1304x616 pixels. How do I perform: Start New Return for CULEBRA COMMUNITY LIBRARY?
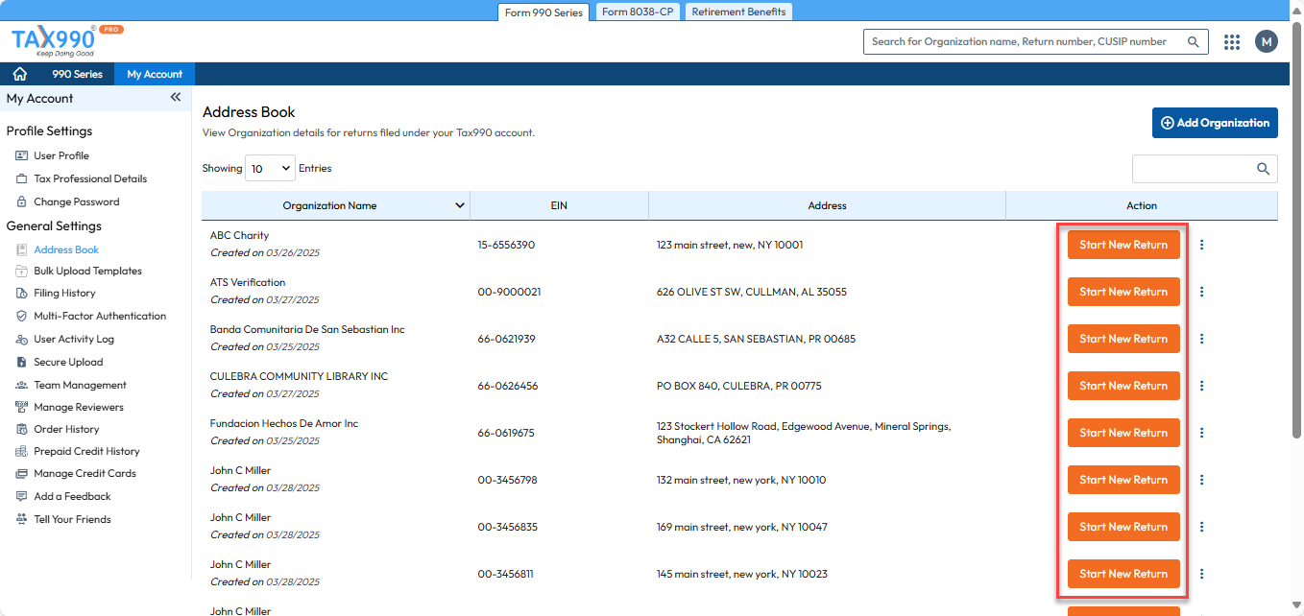pyautogui.click(x=1123, y=386)
